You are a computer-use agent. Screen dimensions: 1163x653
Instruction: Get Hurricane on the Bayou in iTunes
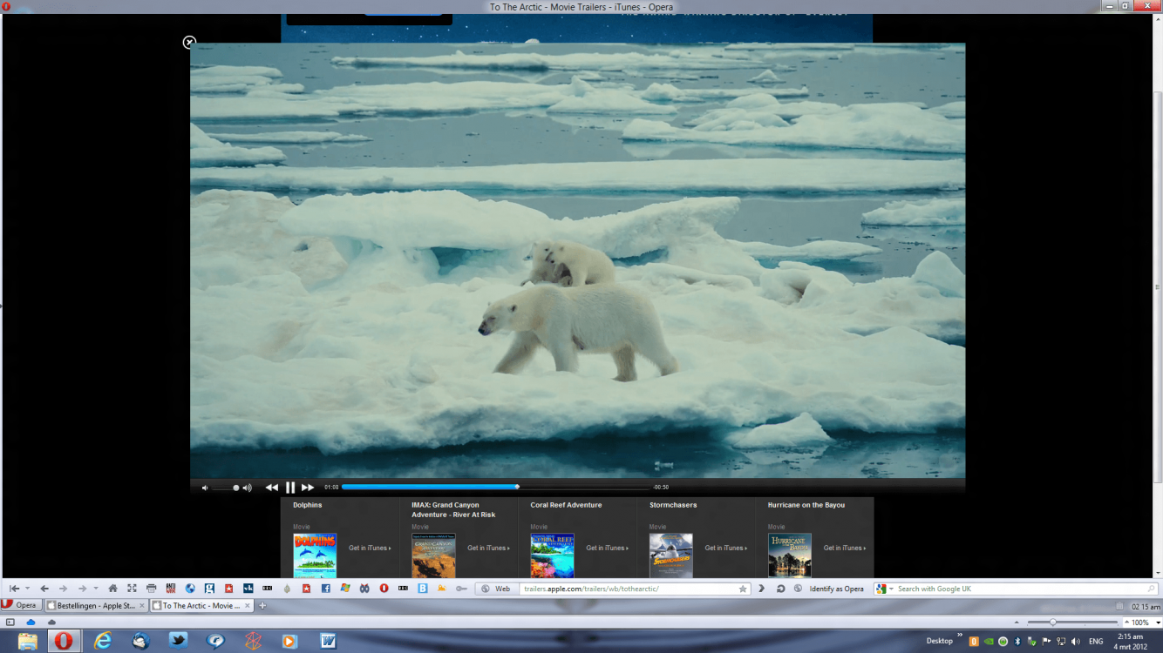pos(845,548)
